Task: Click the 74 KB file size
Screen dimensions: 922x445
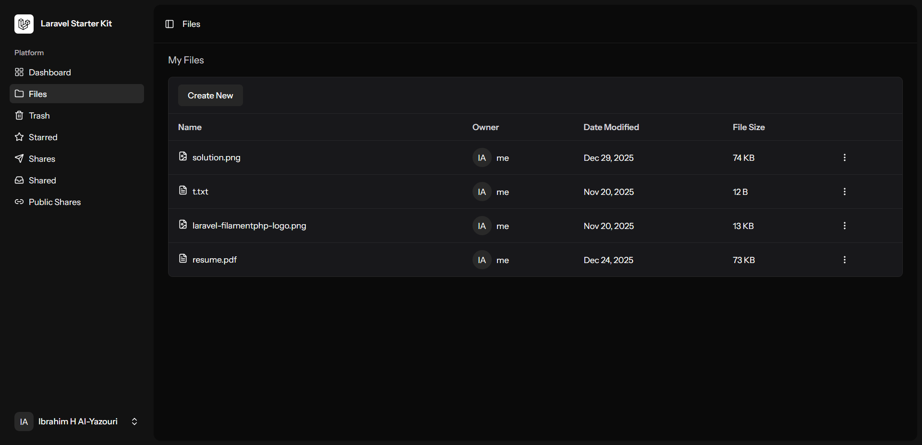Action: 744,158
